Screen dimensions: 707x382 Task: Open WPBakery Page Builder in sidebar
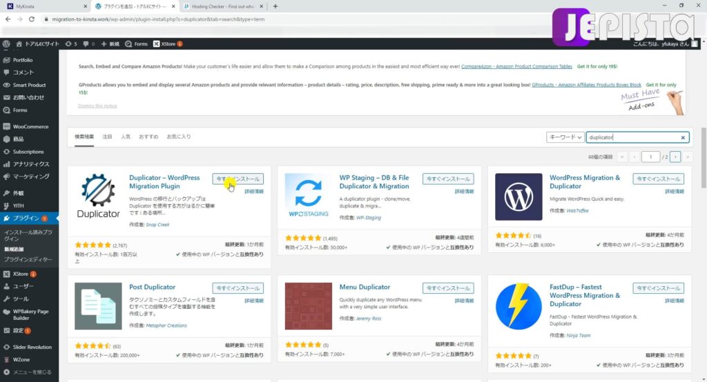[x=29, y=314]
